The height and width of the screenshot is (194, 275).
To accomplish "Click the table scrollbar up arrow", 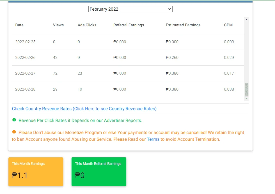I will 246,20.
